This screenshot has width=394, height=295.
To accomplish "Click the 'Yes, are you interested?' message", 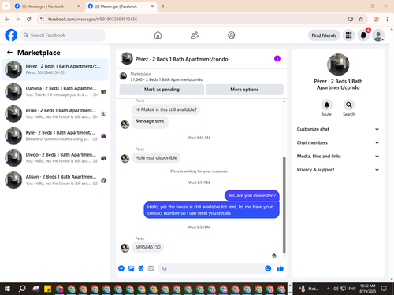I will pyautogui.click(x=252, y=195).
